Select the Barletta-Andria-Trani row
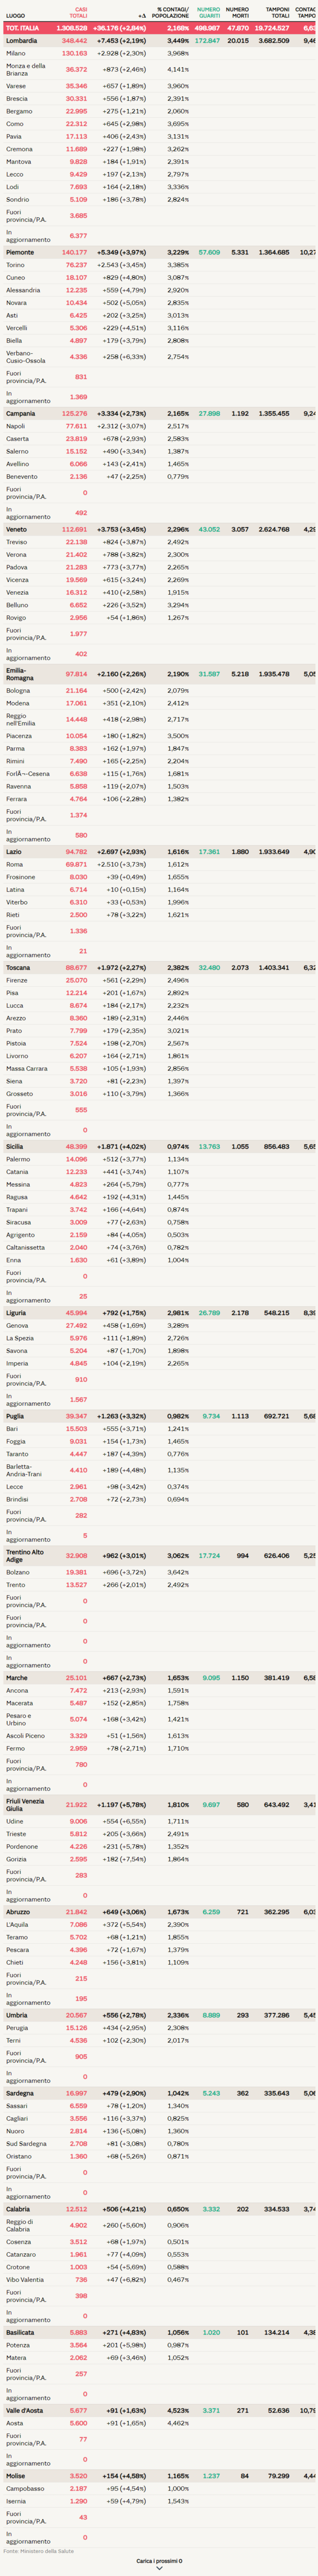The width and height of the screenshot is (318, 2576). click(159, 1470)
